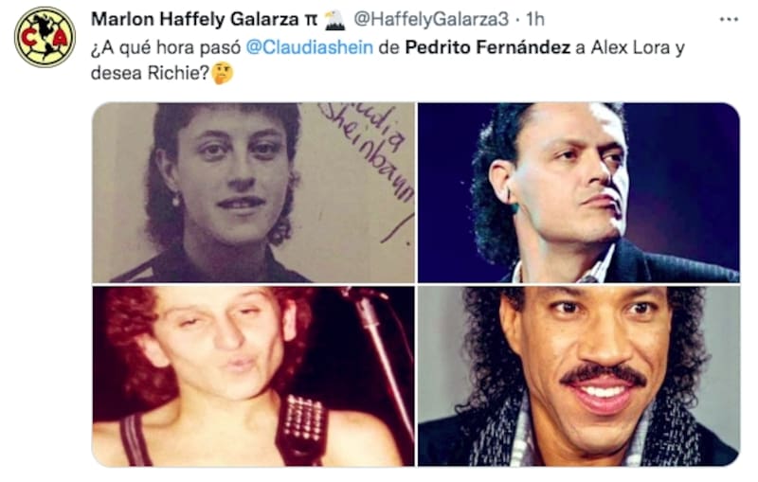Open the black-and-white portrait photo with handwriting
The width and height of the screenshot is (758, 482).
pos(253,192)
